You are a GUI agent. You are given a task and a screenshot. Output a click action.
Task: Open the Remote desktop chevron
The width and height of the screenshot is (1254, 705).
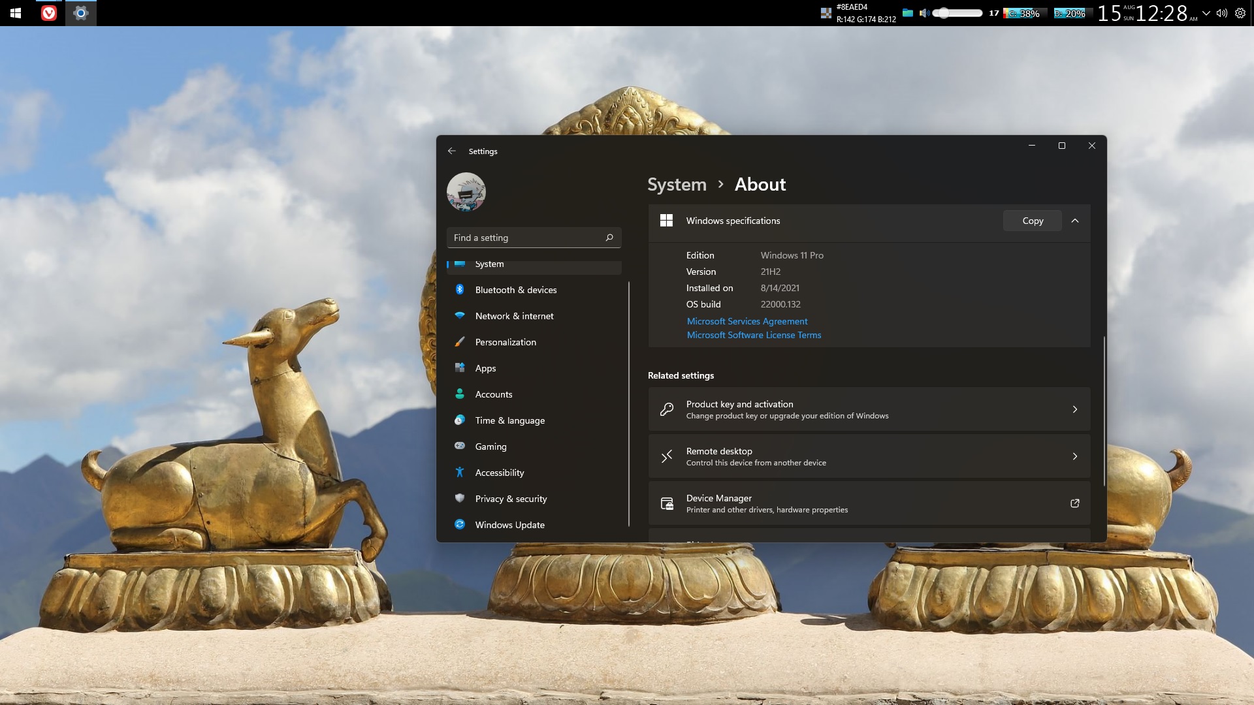[1075, 456]
